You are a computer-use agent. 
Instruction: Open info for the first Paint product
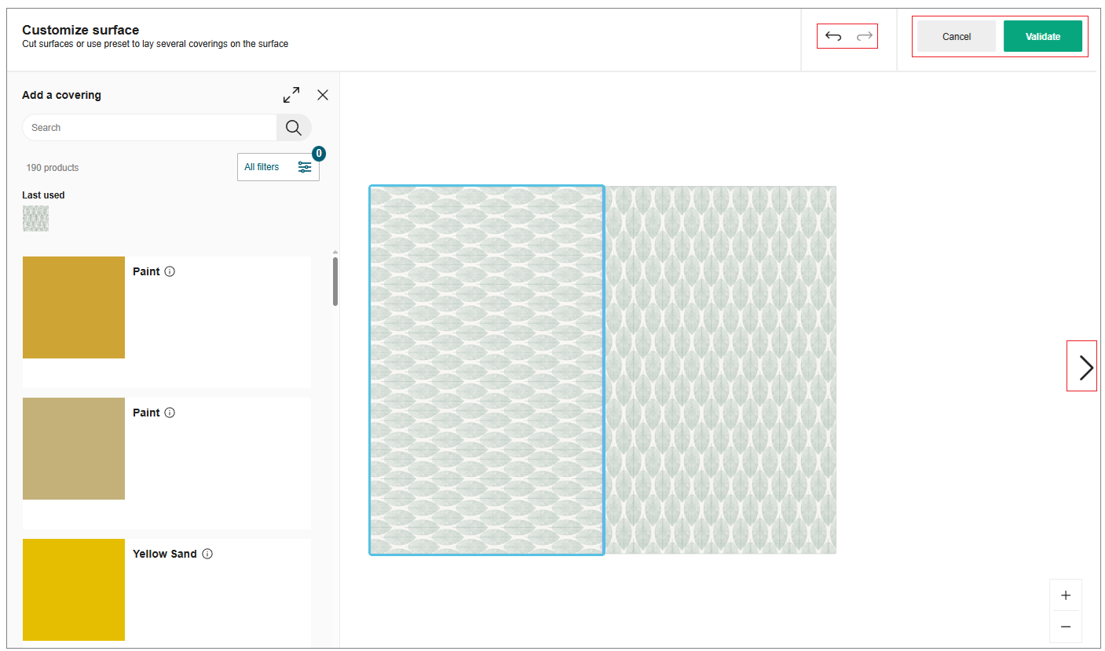[x=170, y=271]
